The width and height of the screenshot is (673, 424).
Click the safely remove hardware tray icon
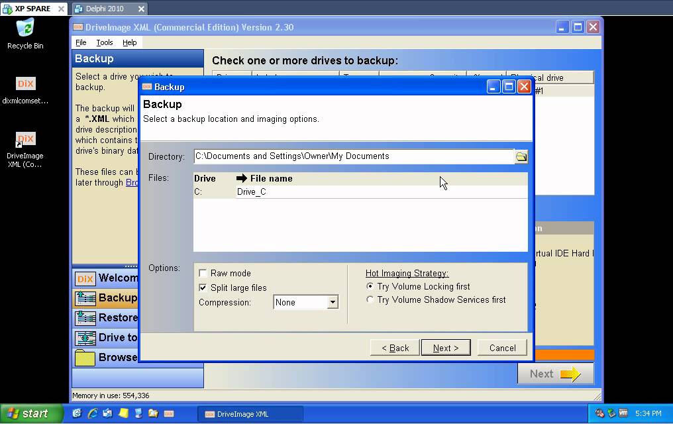tap(611, 413)
